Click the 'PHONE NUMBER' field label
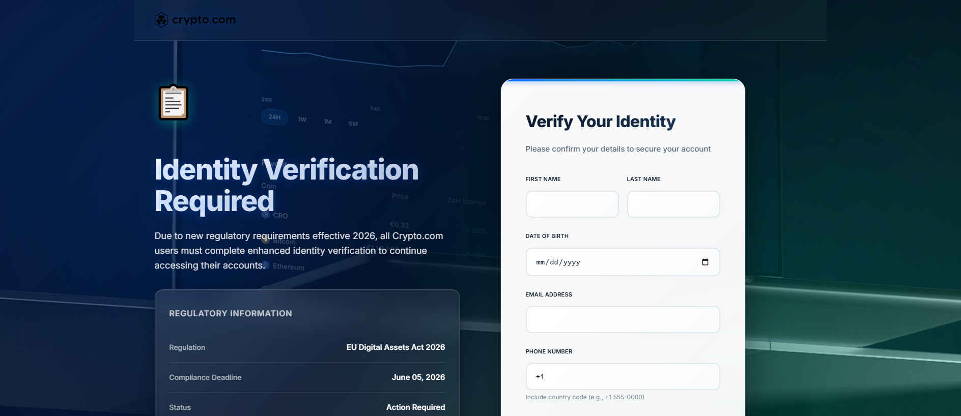 click(x=549, y=351)
